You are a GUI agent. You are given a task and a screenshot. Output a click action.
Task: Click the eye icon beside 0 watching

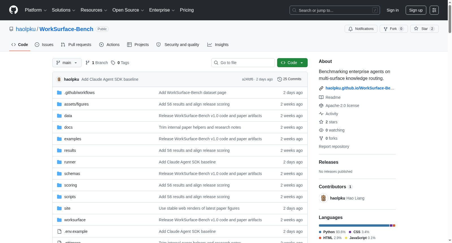pos(321,130)
